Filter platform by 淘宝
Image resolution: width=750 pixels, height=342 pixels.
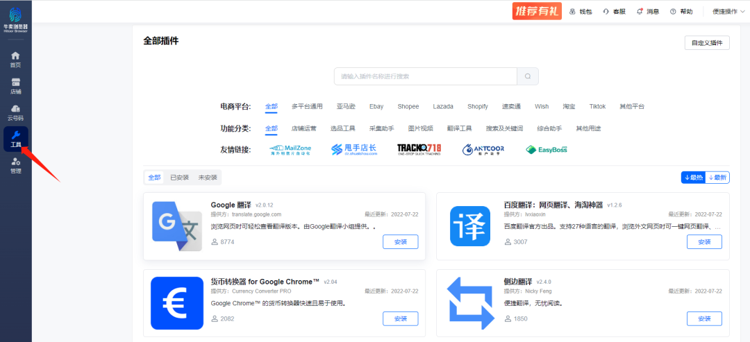click(x=569, y=107)
